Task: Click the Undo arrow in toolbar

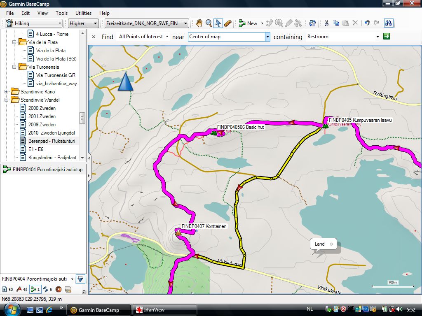Action: click(367, 23)
